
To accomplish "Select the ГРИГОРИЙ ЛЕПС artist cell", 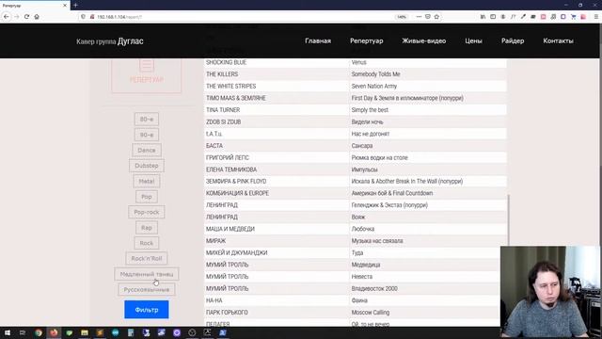I will pos(277,157).
